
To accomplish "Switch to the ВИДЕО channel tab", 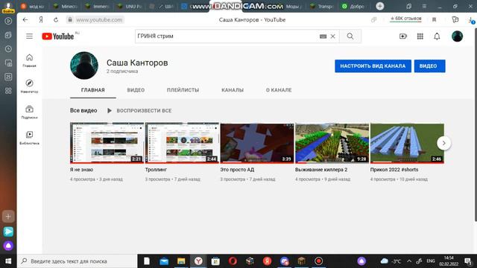I will click(136, 90).
